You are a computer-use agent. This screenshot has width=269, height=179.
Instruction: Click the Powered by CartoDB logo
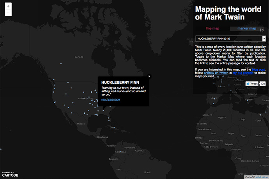click(x=10, y=174)
